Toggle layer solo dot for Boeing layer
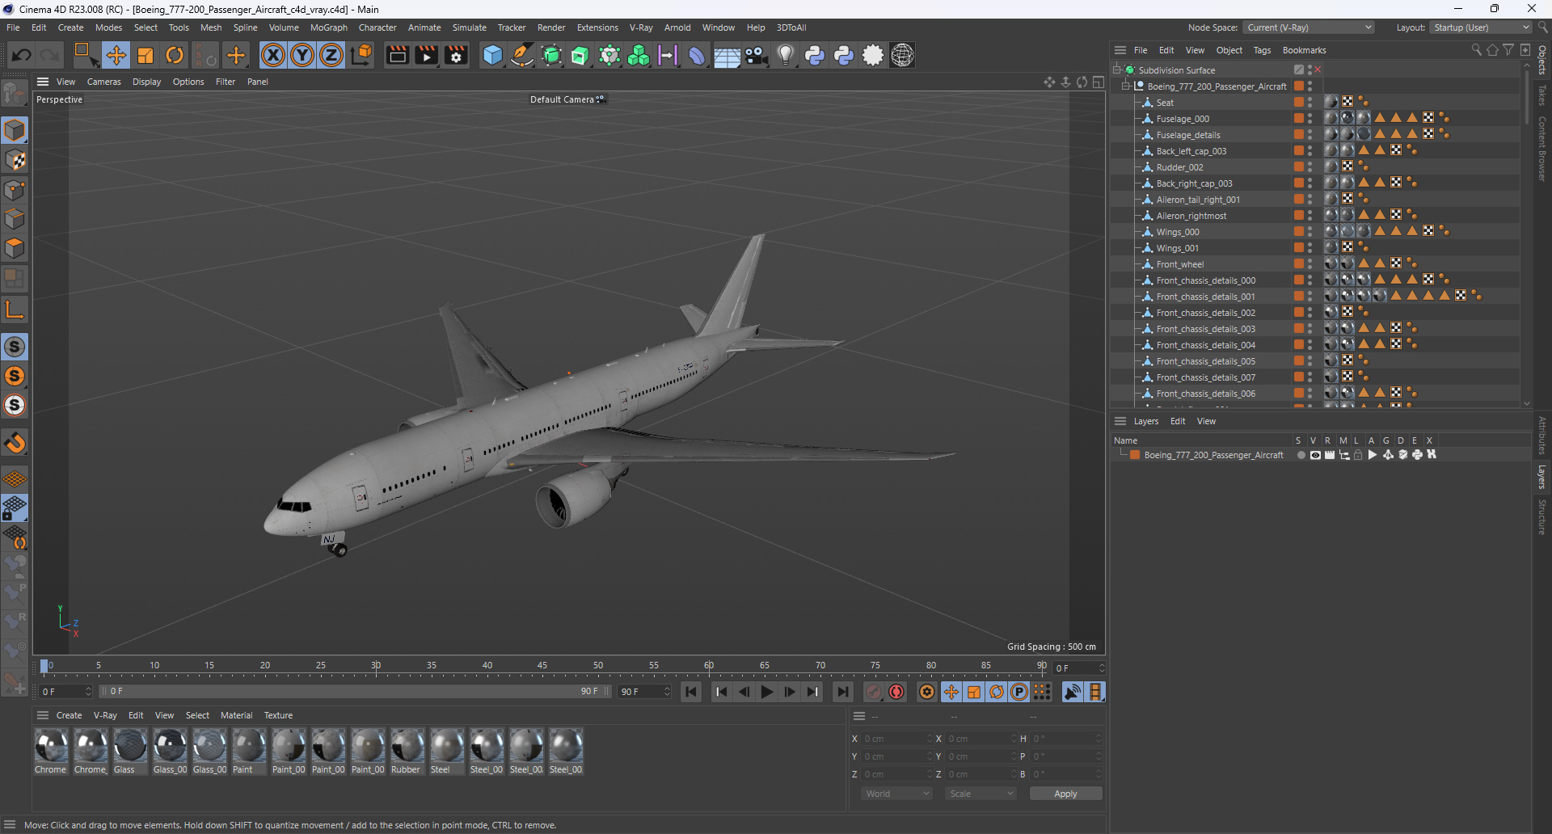1552x834 pixels. pyautogui.click(x=1301, y=455)
